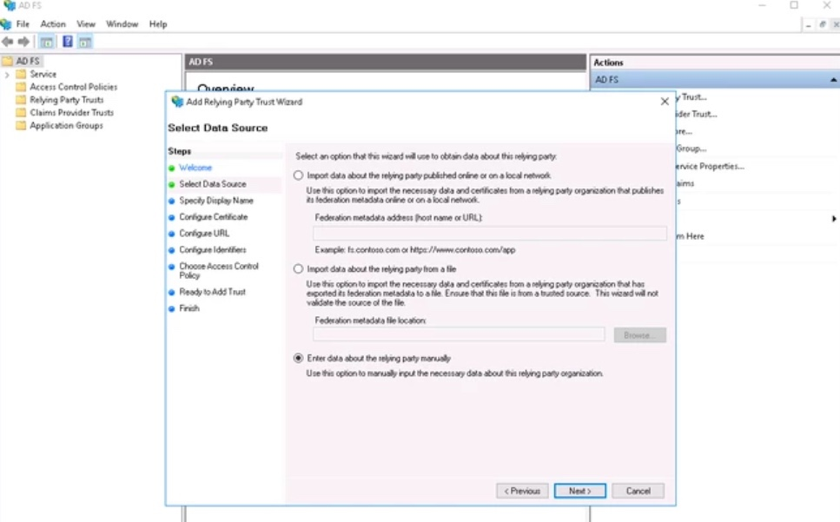
Task: Close the wizard dialog with the X
Action: pyautogui.click(x=665, y=102)
